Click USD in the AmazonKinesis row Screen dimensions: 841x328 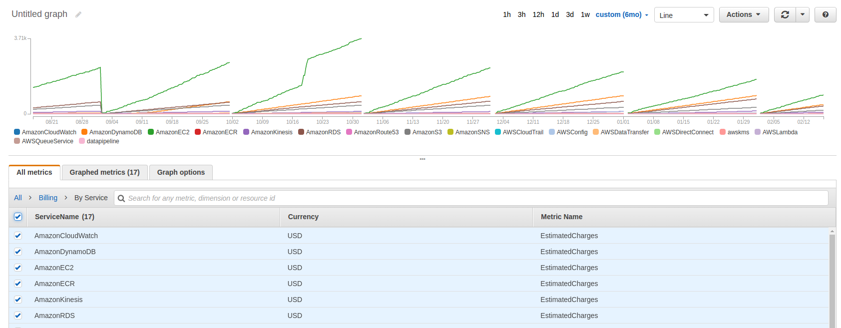(x=295, y=300)
